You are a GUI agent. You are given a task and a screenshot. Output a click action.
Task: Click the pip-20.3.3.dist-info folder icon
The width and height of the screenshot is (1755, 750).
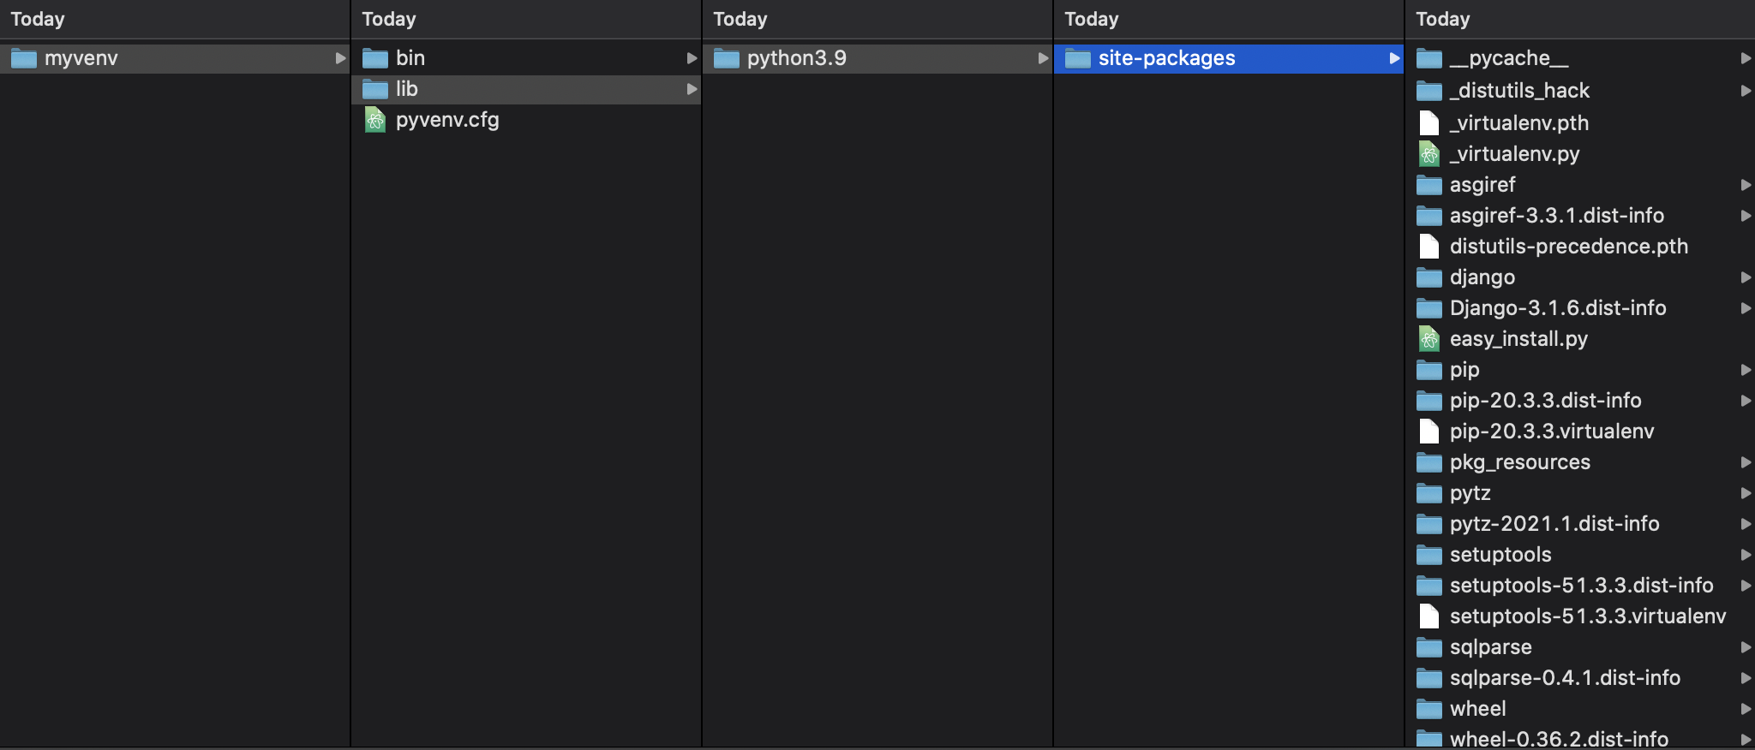coord(1429,401)
